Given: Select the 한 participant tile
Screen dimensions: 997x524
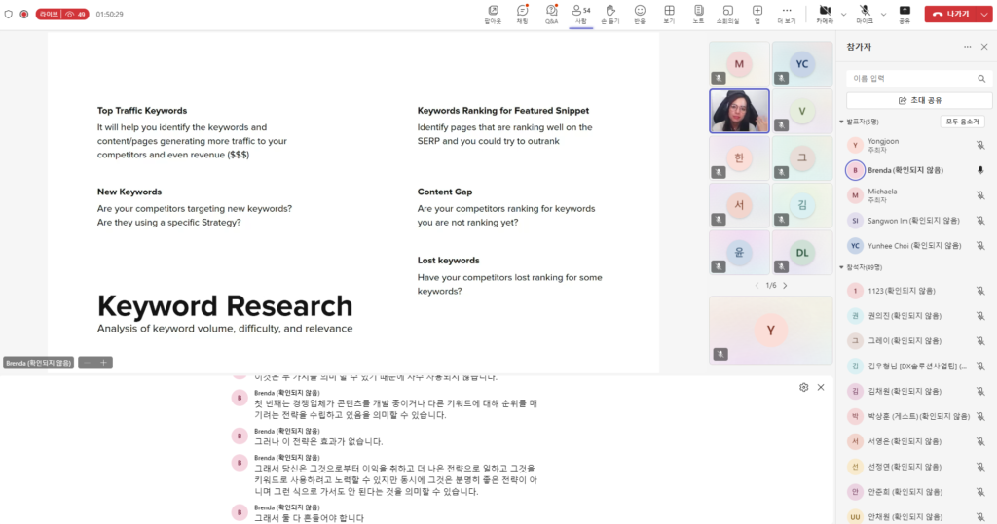Looking at the screenshot, I should coord(739,157).
